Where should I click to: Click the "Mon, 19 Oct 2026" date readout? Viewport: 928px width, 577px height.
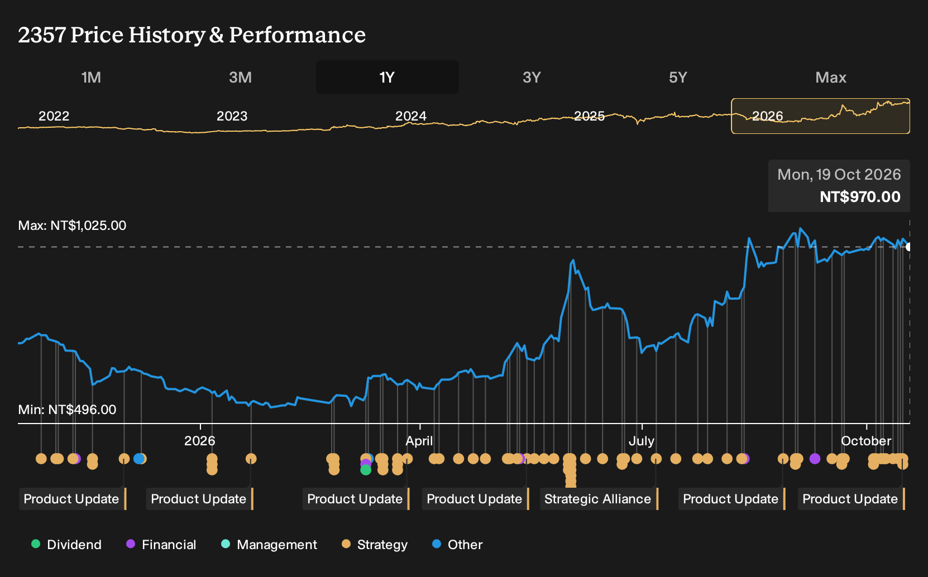pos(839,175)
